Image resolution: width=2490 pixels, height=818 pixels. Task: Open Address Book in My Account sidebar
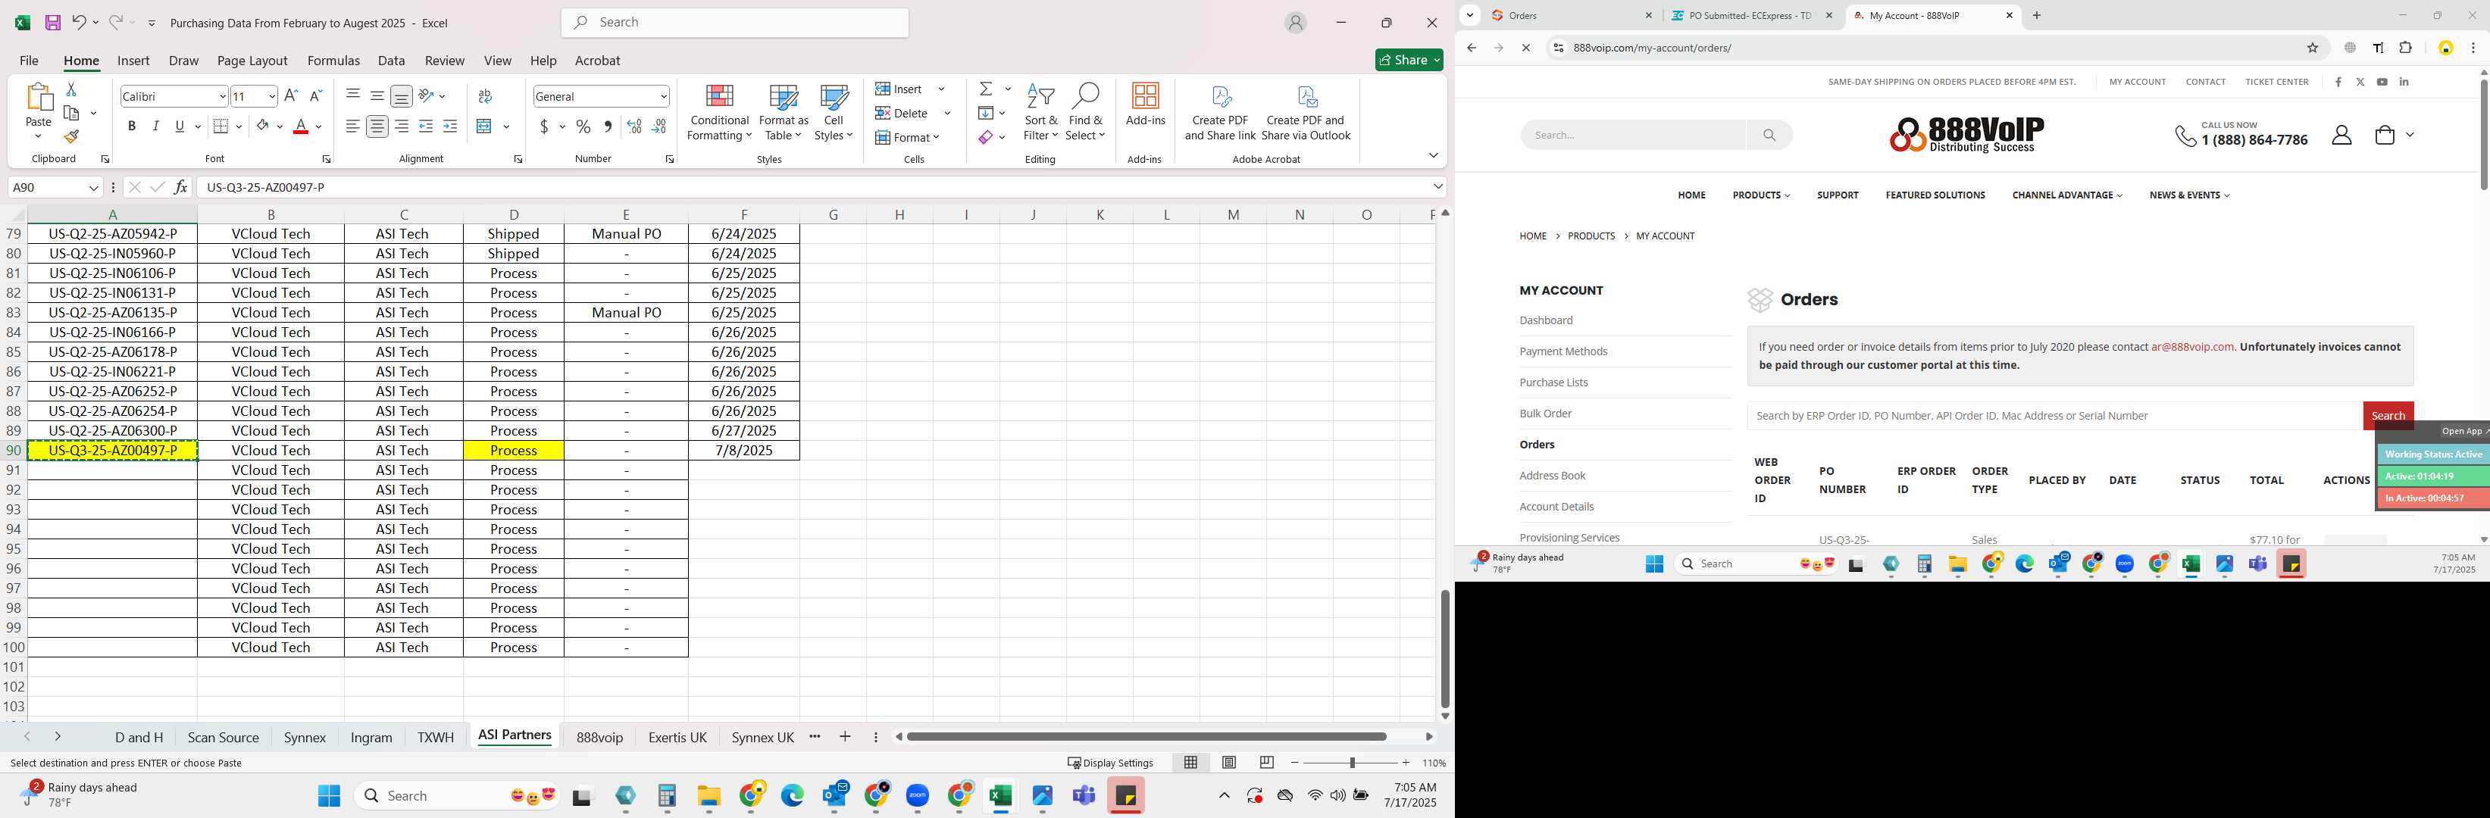[x=1553, y=475]
